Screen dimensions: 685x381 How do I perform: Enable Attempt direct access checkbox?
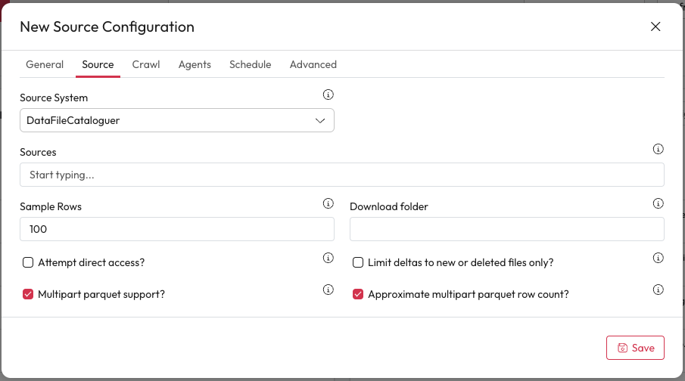[x=28, y=262]
